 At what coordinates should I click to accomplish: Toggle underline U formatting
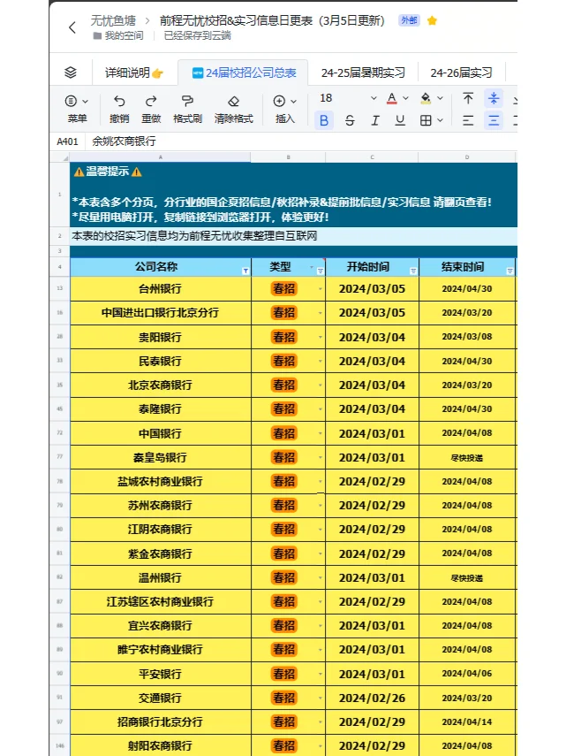[400, 120]
